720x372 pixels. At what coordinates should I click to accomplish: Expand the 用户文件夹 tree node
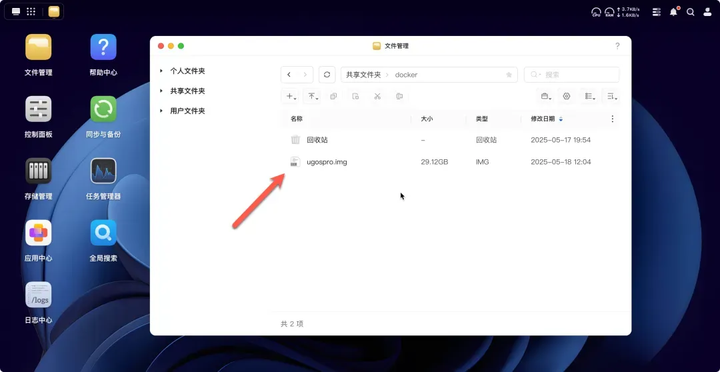[161, 111]
